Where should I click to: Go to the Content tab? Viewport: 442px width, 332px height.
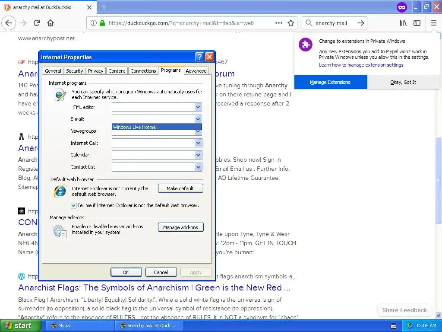click(x=117, y=71)
